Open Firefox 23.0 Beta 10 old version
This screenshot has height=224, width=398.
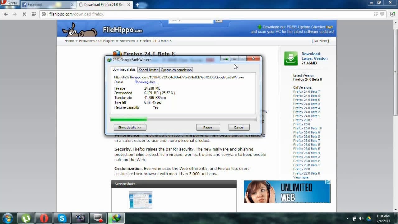[307, 128]
